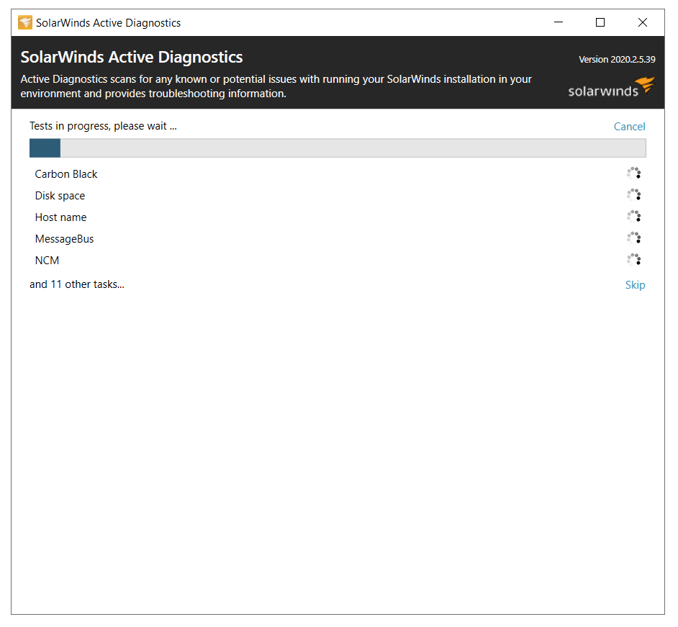678x627 pixels.
Task: Select the Host name test row
Action: tap(338, 217)
